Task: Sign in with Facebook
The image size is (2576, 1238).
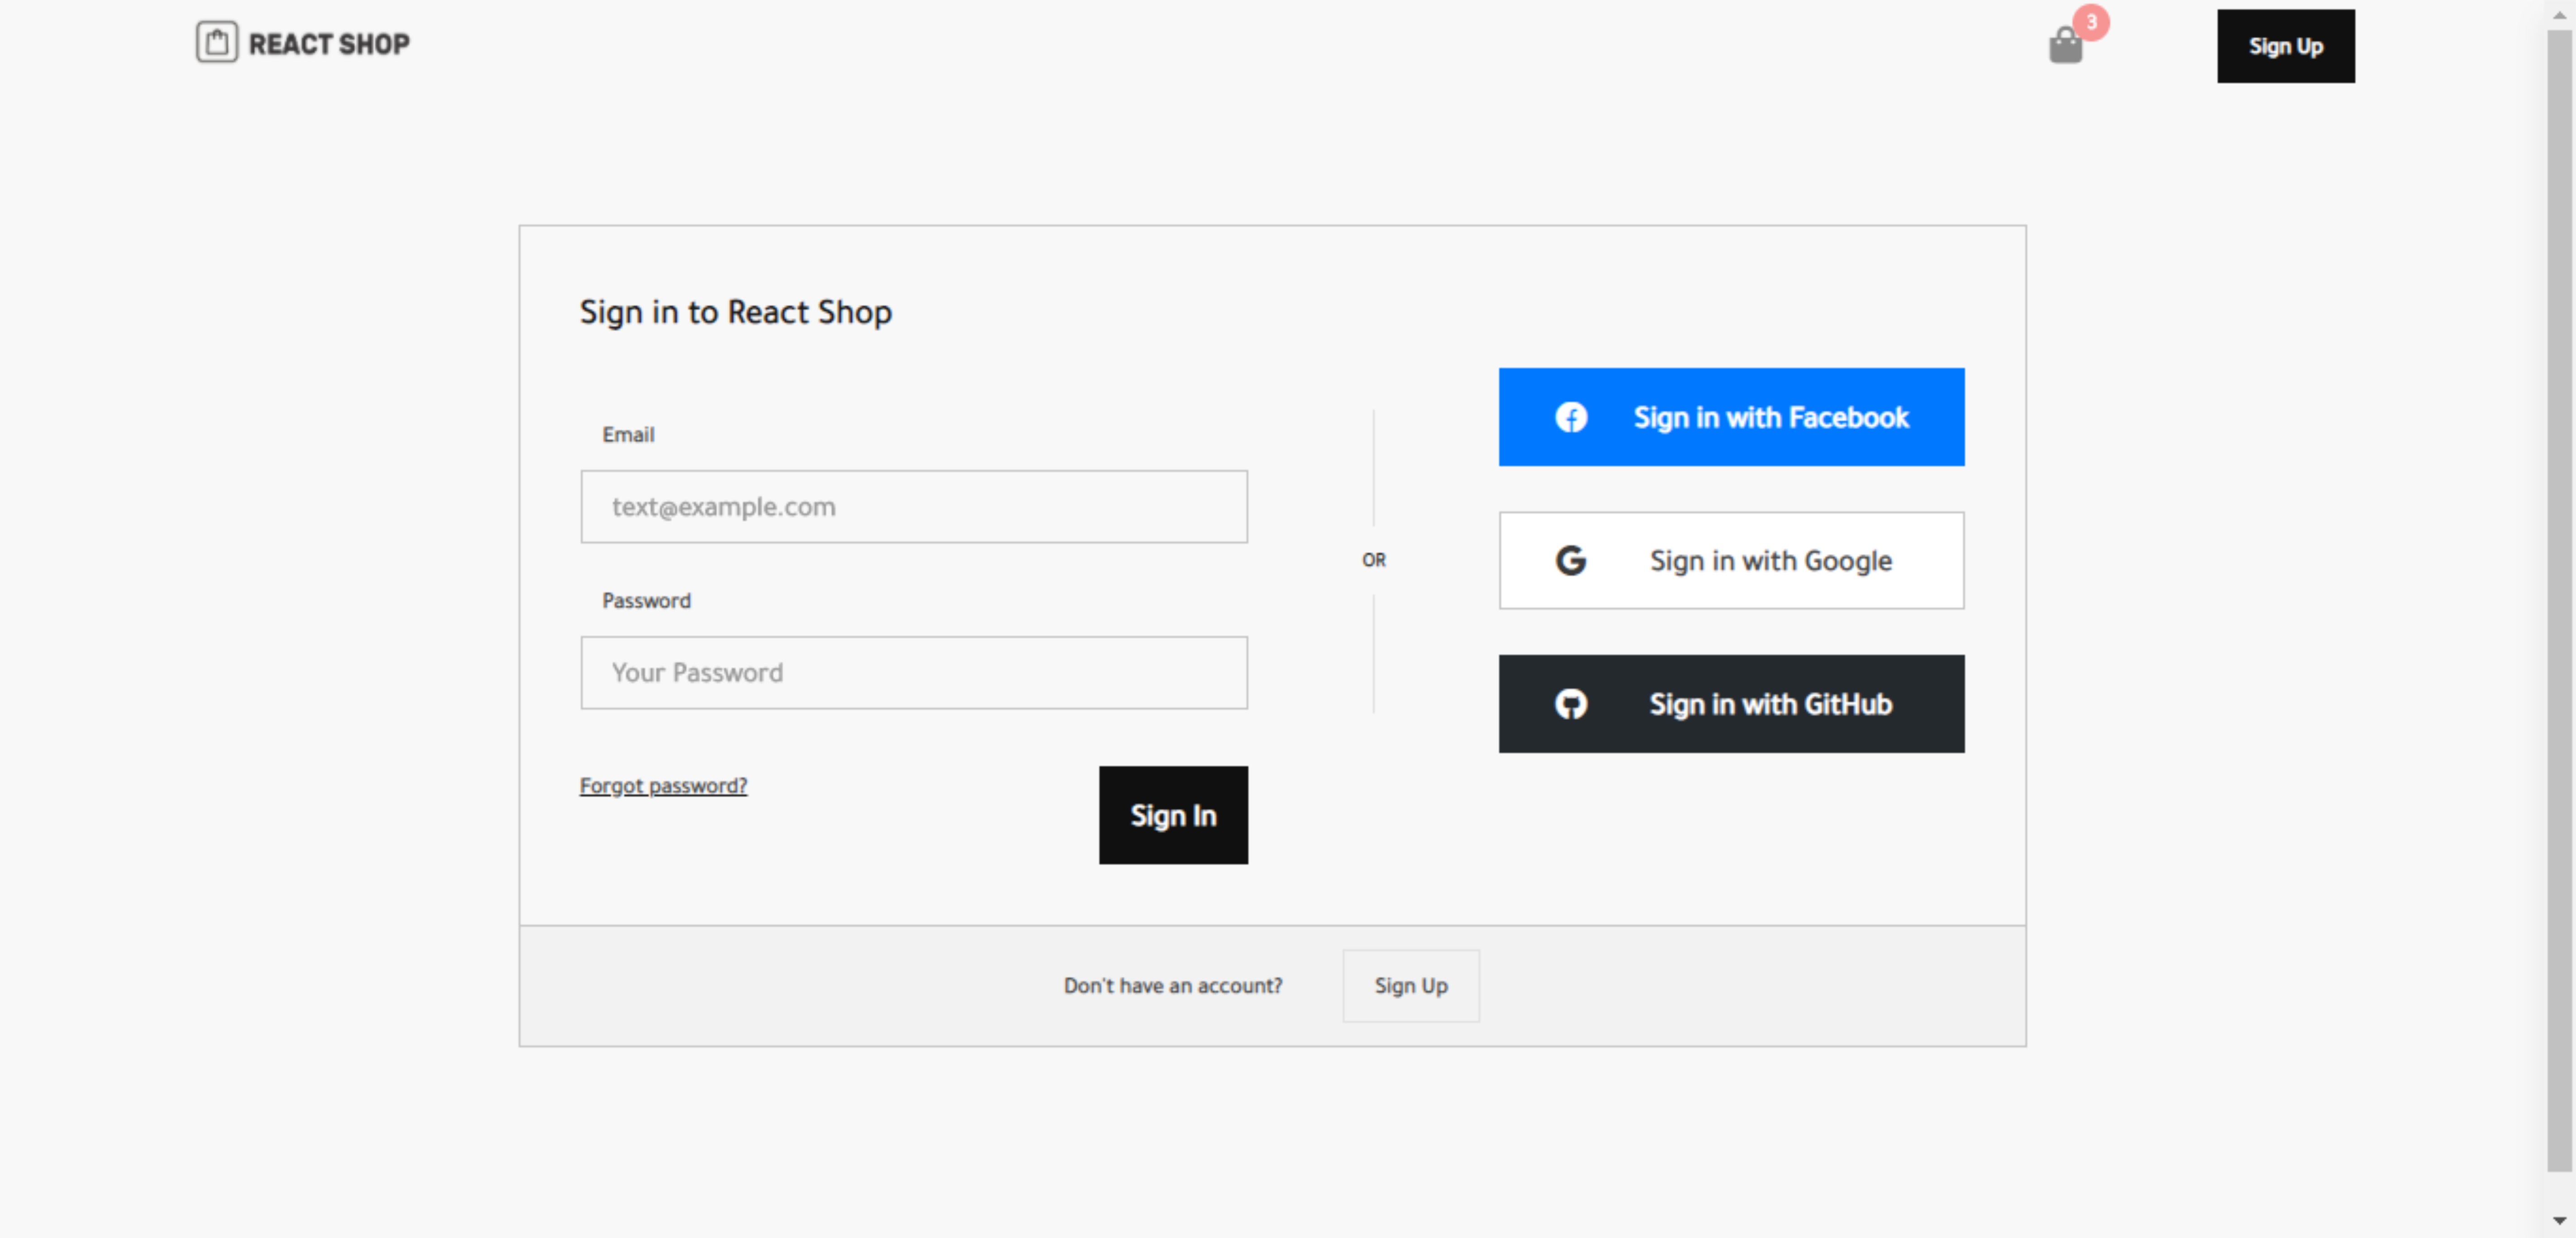Action: 1731,417
